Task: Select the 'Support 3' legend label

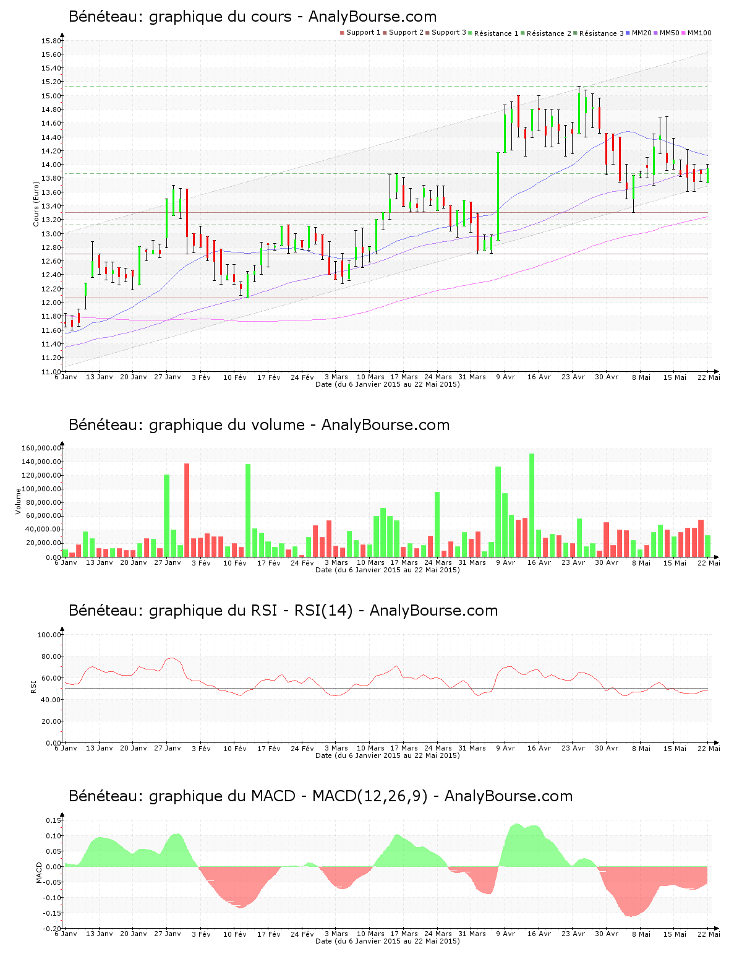Action: (x=449, y=33)
